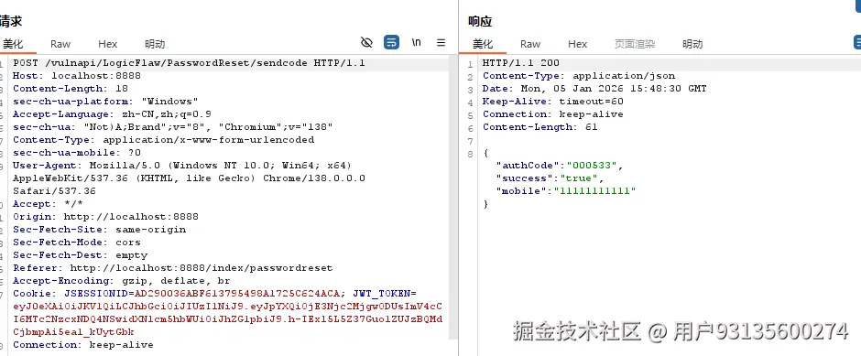Click the request panel vertical scrollbar
The width and height of the screenshot is (861, 356).
coord(453,198)
